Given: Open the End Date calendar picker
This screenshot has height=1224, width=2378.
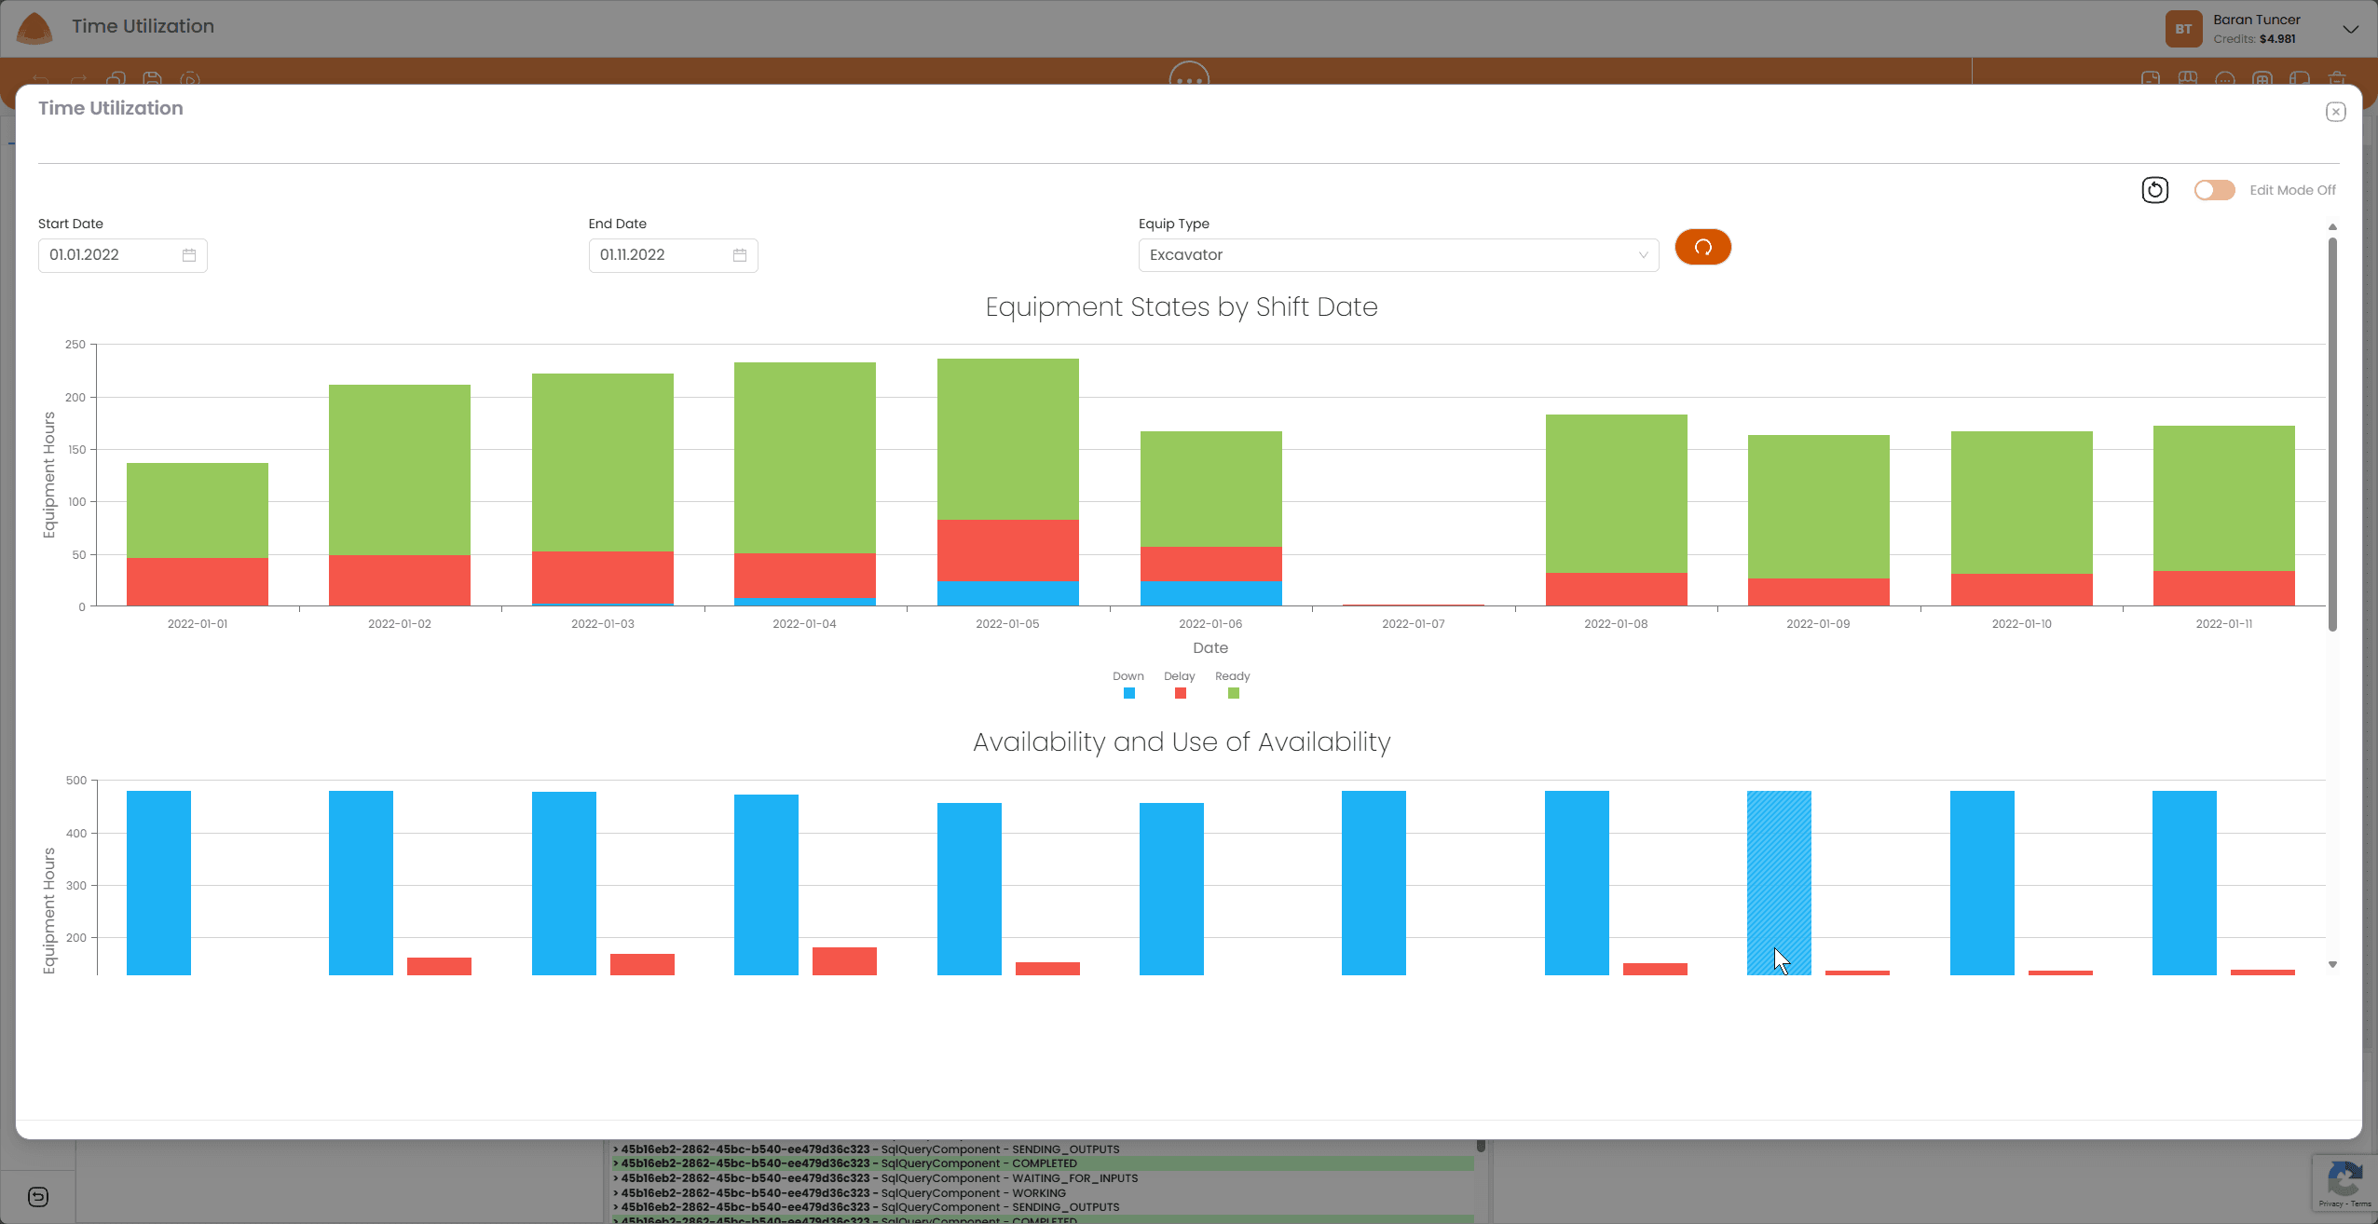Looking at the screenshot, I should click(x=739, y=254).
